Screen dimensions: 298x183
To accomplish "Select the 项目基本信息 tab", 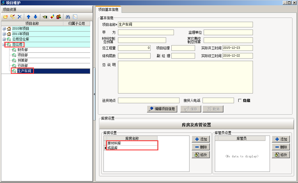I will click(109, 9).
